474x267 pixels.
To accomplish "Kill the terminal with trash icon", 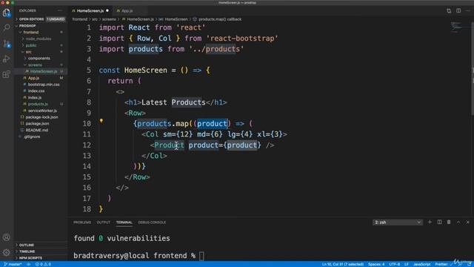I will point(449,222).
